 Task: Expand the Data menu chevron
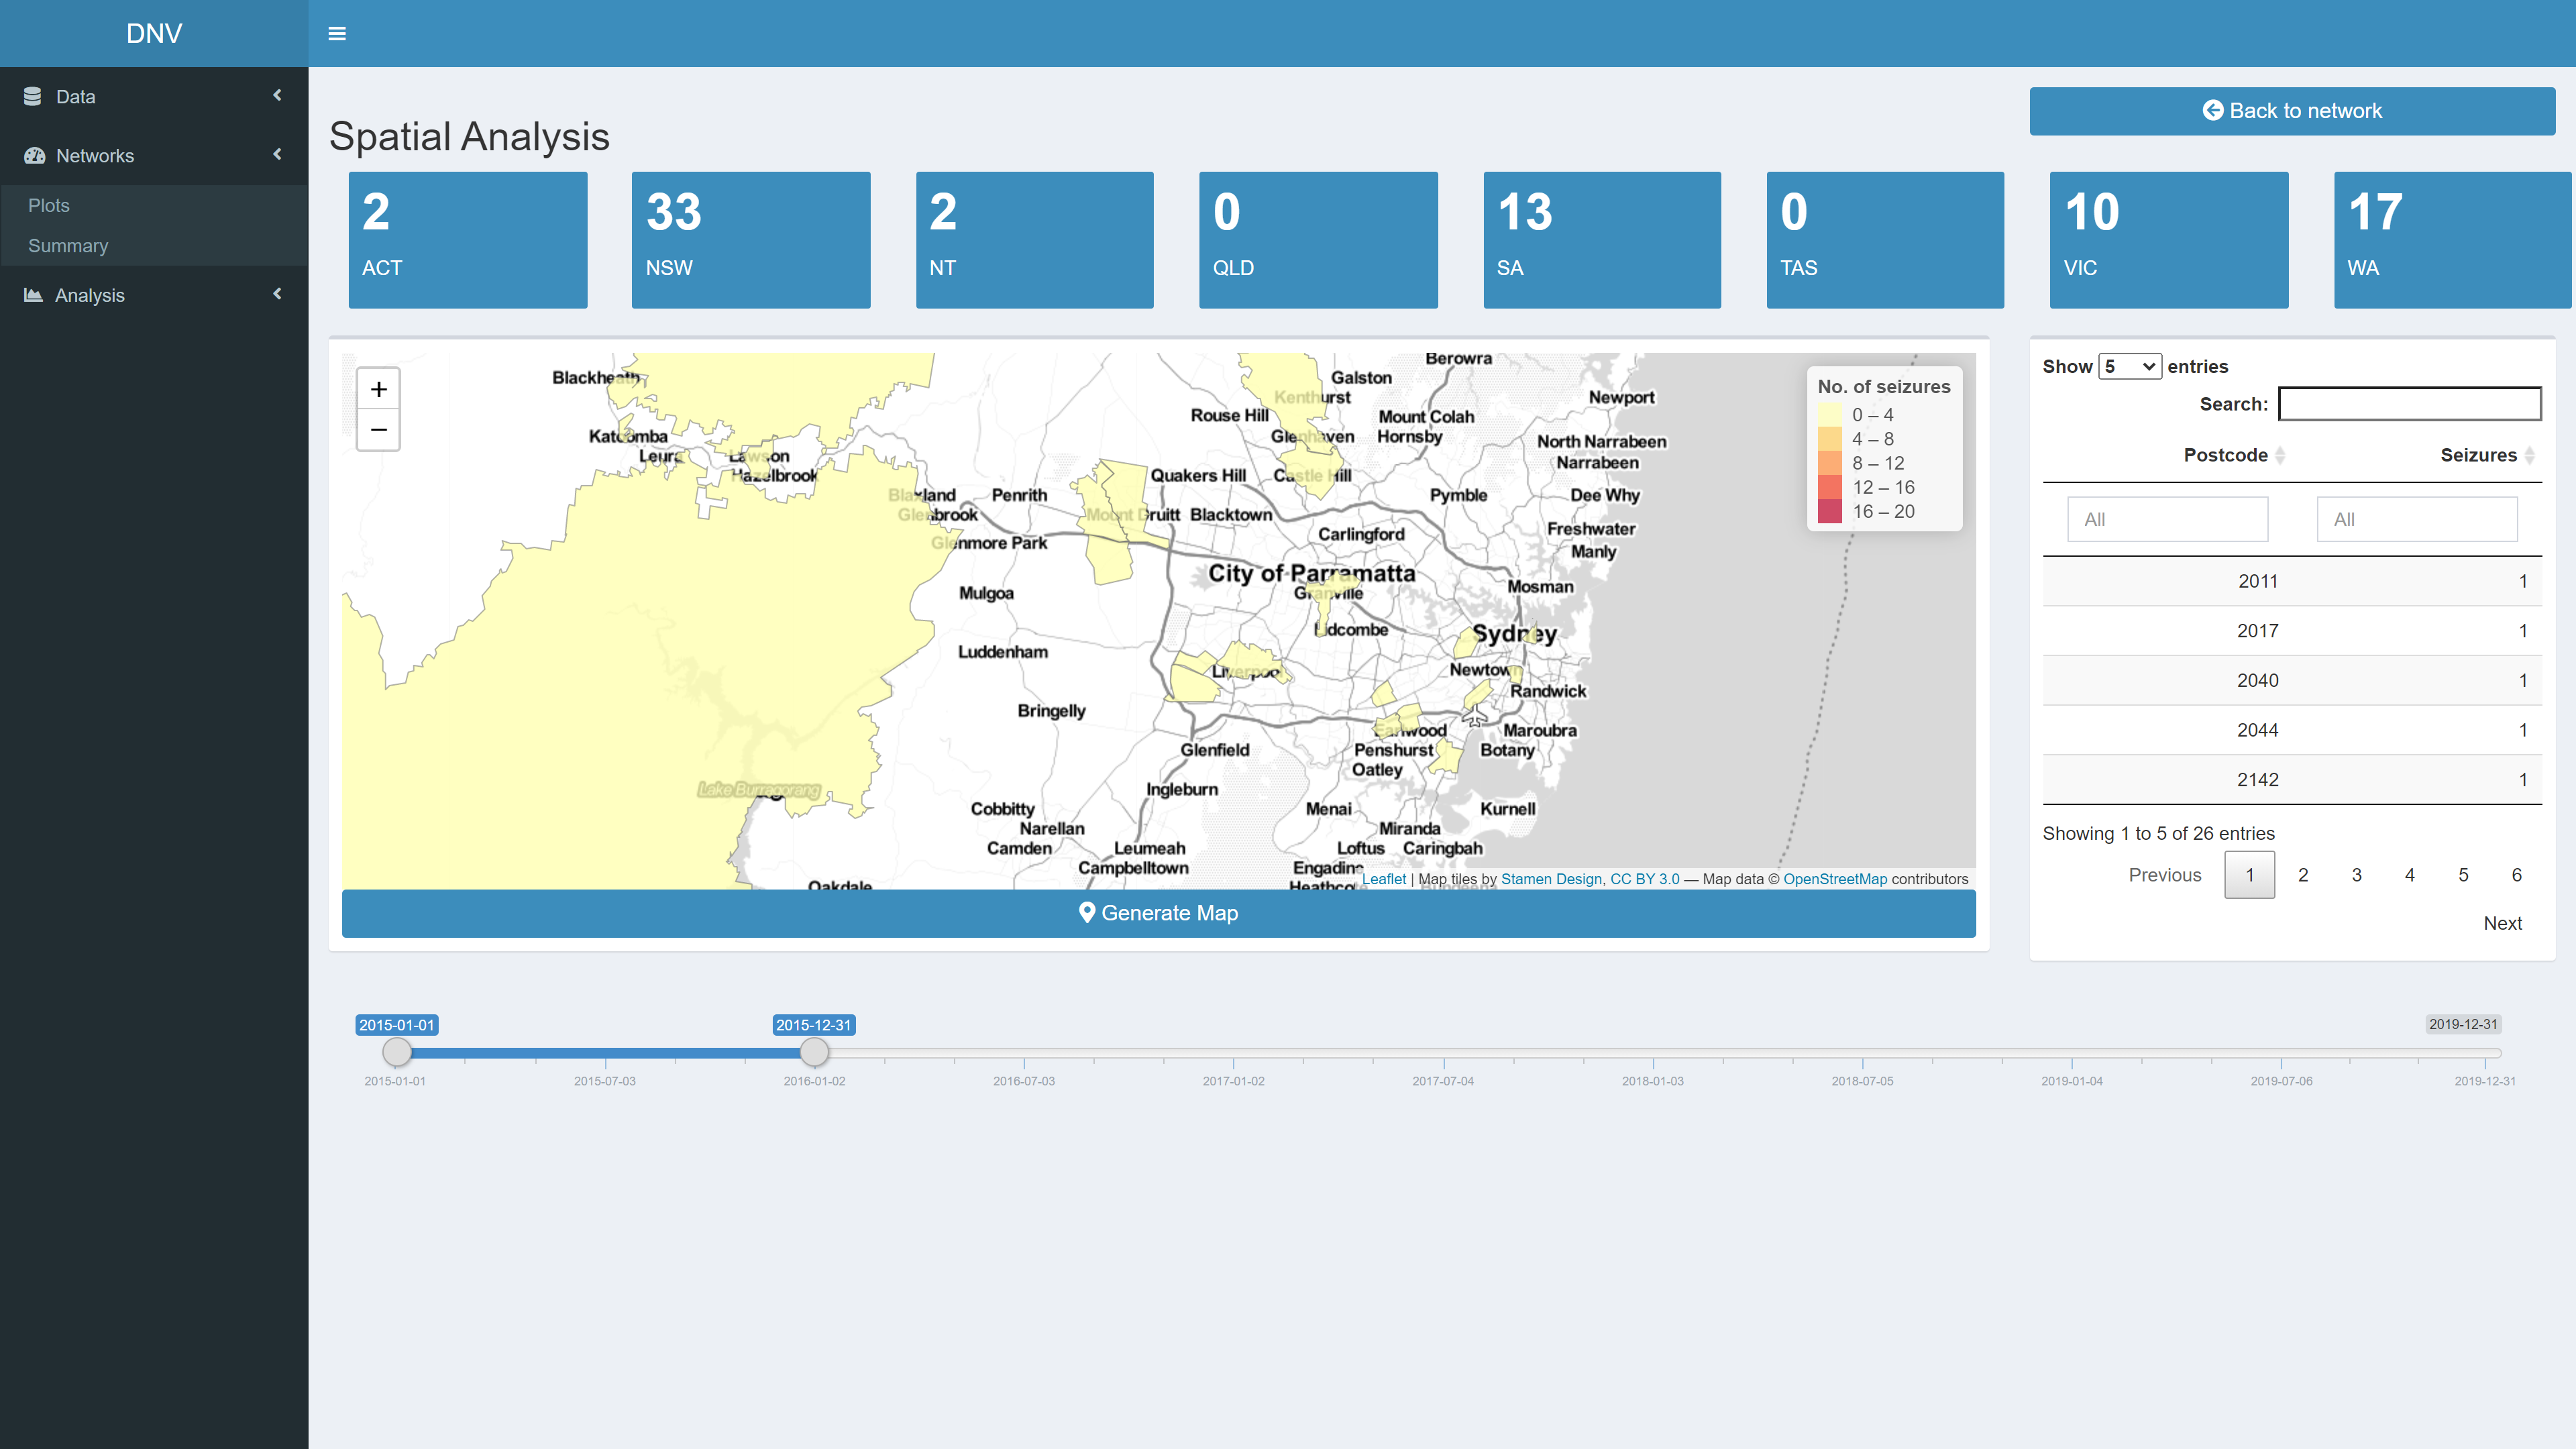click(277, 96)
